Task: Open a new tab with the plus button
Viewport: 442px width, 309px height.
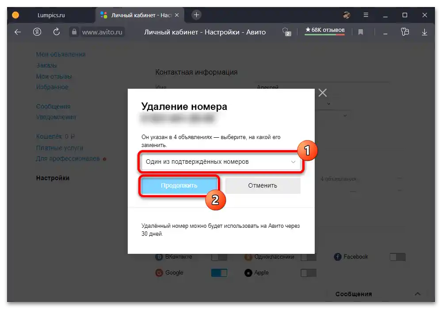Action: click(197, 15)
